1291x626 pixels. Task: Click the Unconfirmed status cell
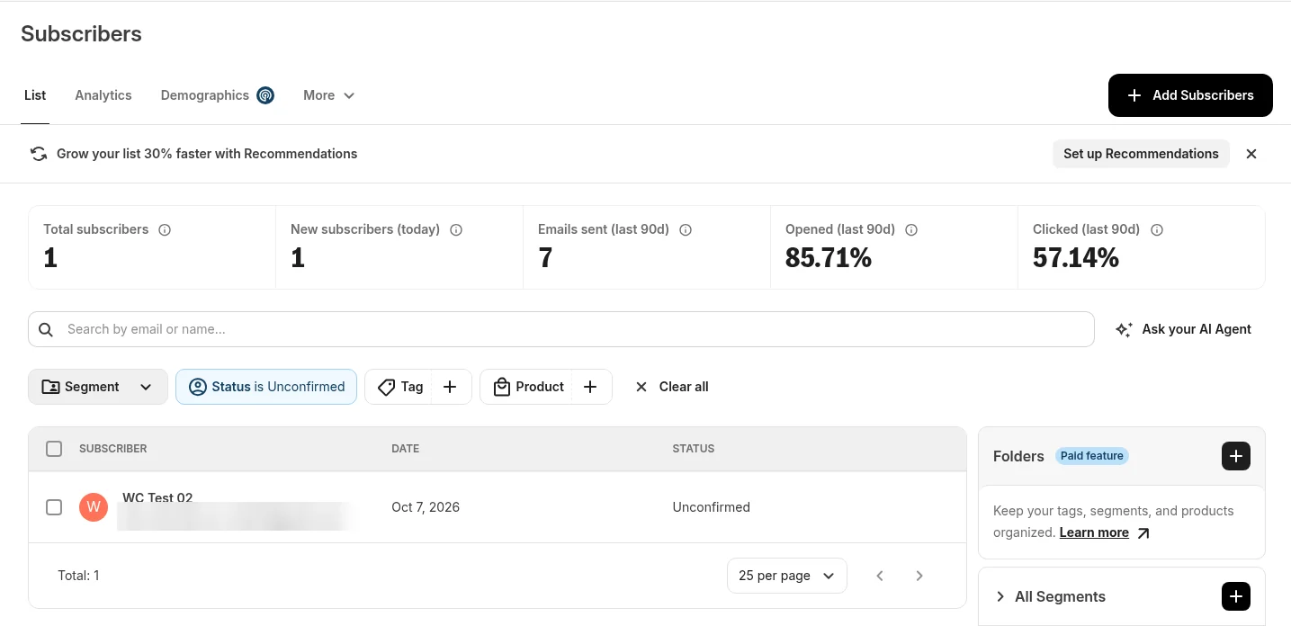(712, 507)
